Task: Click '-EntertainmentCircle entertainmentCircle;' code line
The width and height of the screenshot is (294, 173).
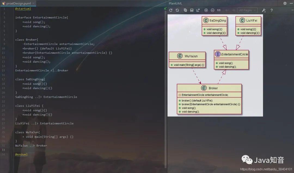Action: click(59, 44)
